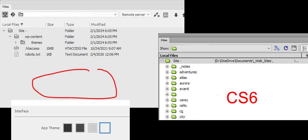
Task: Collapse the wp-content folder chevron
Action: (10, 37)
